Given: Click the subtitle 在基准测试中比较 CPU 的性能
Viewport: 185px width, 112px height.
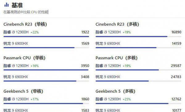Looking at the screenshot, I should [x=26, y=12].
